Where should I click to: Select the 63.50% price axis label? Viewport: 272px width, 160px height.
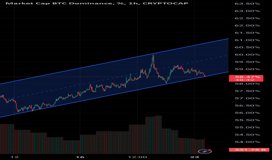(247, 3)
